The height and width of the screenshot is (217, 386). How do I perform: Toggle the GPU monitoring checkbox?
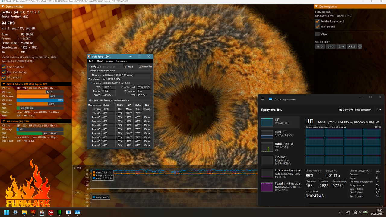tap(4, 72)
